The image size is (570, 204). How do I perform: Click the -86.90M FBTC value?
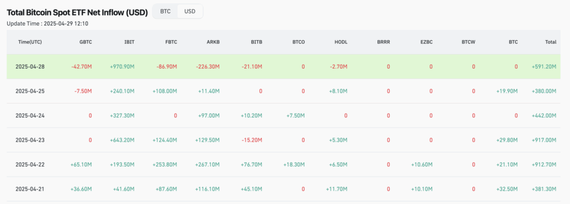(x=166, y=67)
